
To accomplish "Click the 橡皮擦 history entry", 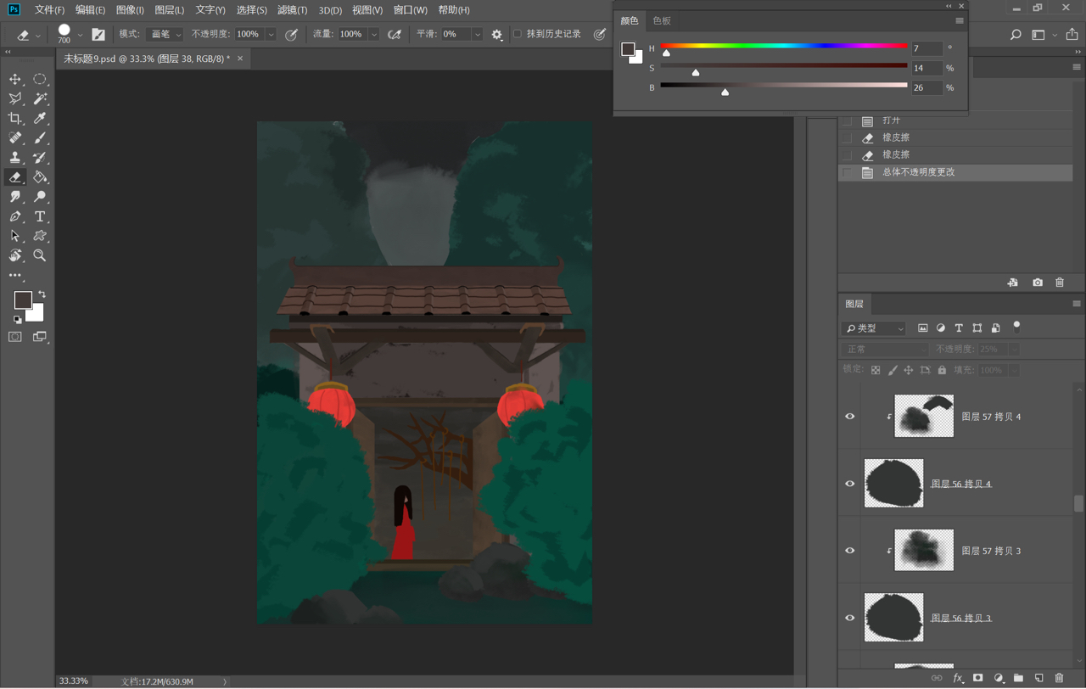I will 895,137.
